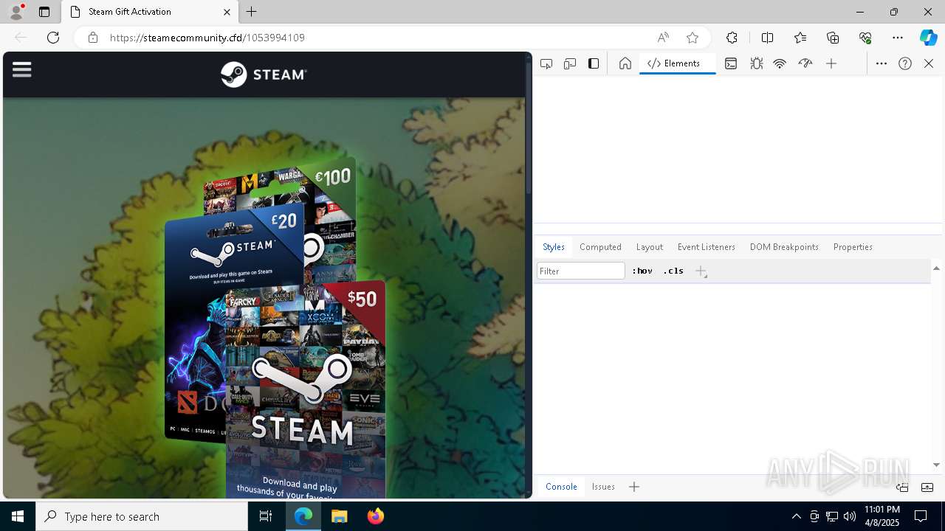Toggle the :hov element state panel
Viewport: 945px width, 531px height.
tap(642, 271)
